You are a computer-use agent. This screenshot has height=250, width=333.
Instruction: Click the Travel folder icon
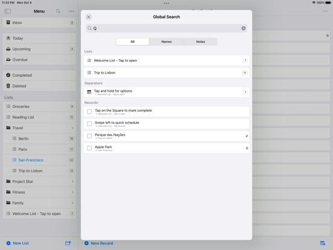click(8, 127)
